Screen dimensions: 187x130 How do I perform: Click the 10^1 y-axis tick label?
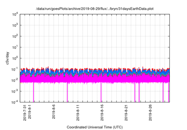(x=15, y=47)
